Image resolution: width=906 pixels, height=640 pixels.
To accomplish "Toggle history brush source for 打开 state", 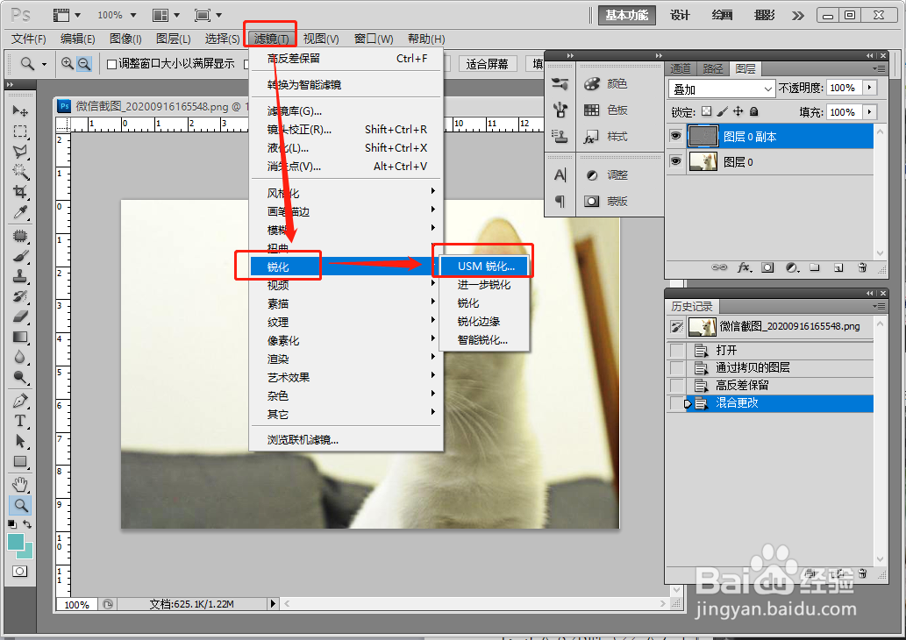I will [x=676, y=350].
